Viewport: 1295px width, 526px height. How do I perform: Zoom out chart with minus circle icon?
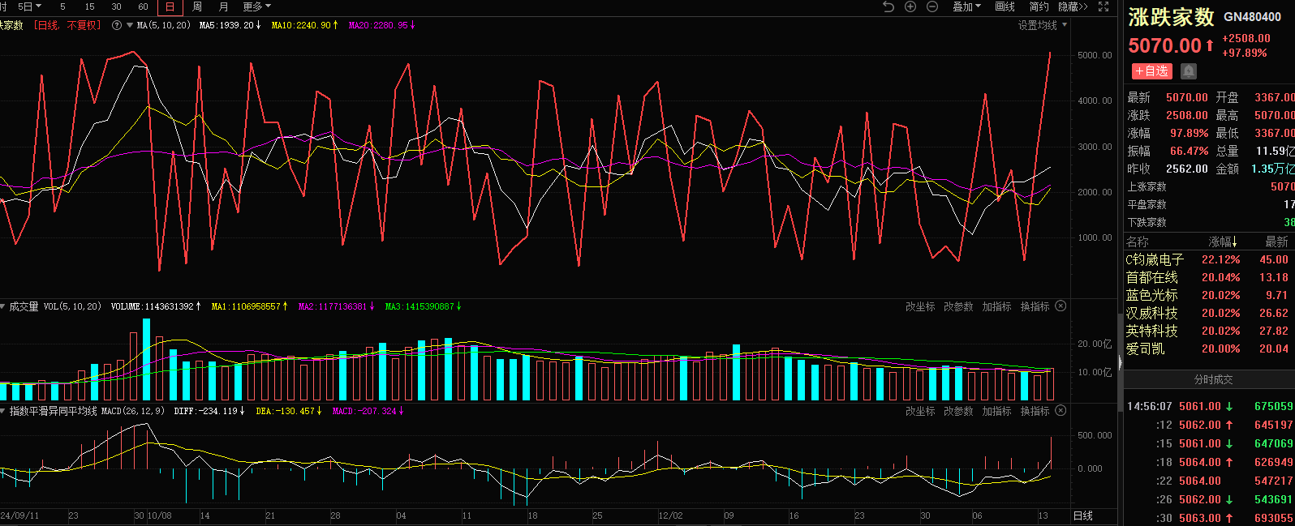tap(932, 6)
